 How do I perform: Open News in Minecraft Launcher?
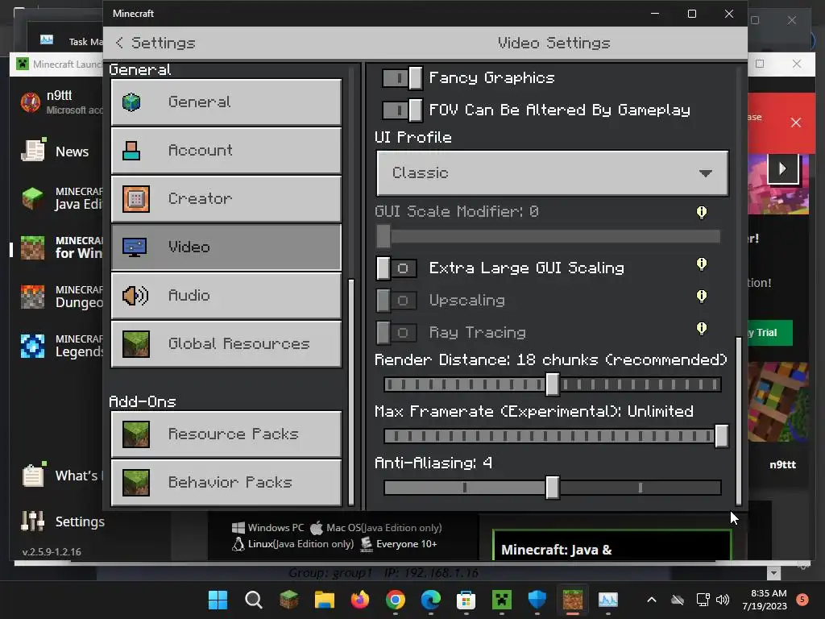pos(56,152)
